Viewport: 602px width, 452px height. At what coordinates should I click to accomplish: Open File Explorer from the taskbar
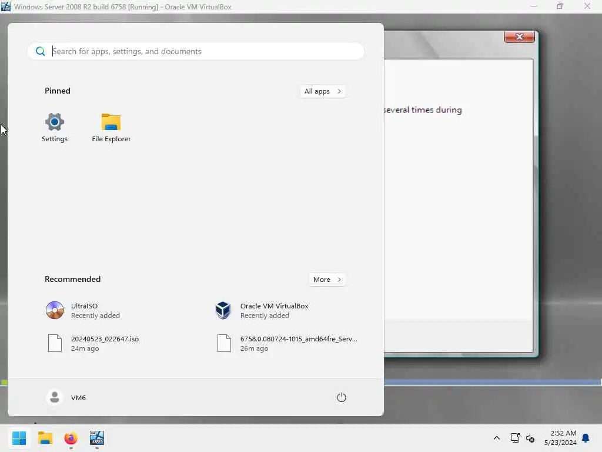pyautogui.click(x=45, y=438)
